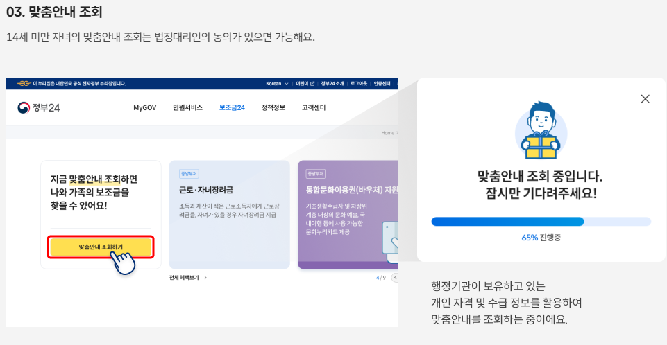Screen dimensions: 667x345
Task: Click the 14세 미만 자녀 guidance sentence
Action: (160, 37)
